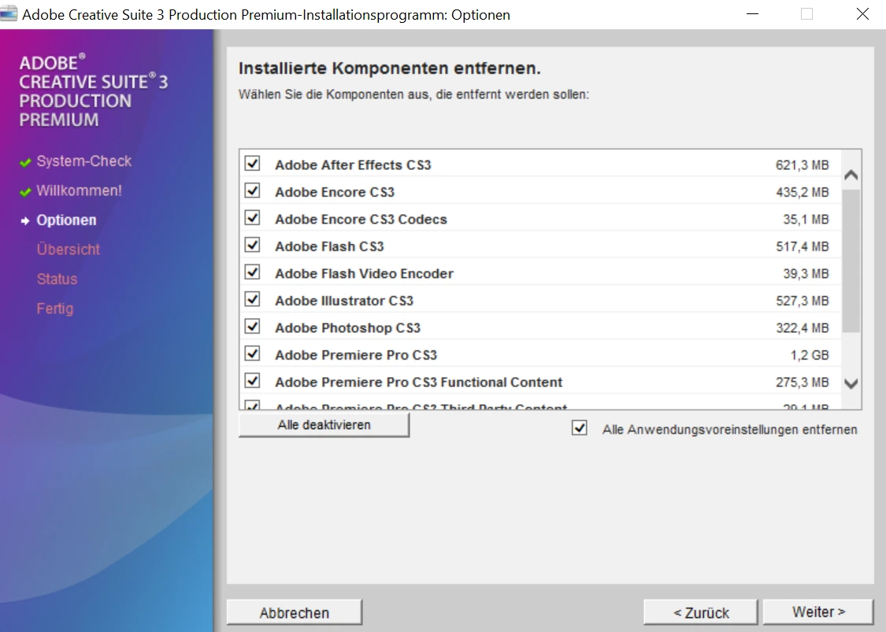Toggle Alle Anwendungsvoreinstellungen entfernen checkbox
The height and width of the screenshot is (632, 886).
(x=579, y=428)
